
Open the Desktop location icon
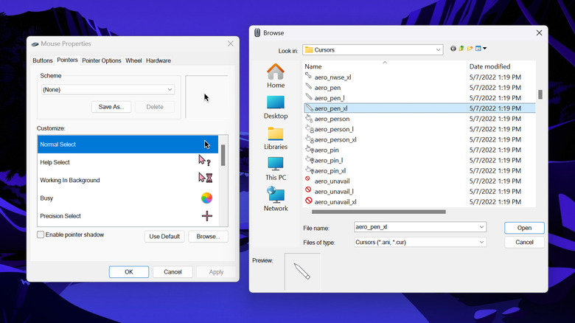pos(276,106)
